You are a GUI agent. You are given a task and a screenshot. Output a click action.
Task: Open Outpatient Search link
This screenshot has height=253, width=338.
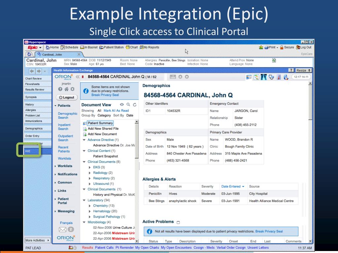(x=65, y=138)
